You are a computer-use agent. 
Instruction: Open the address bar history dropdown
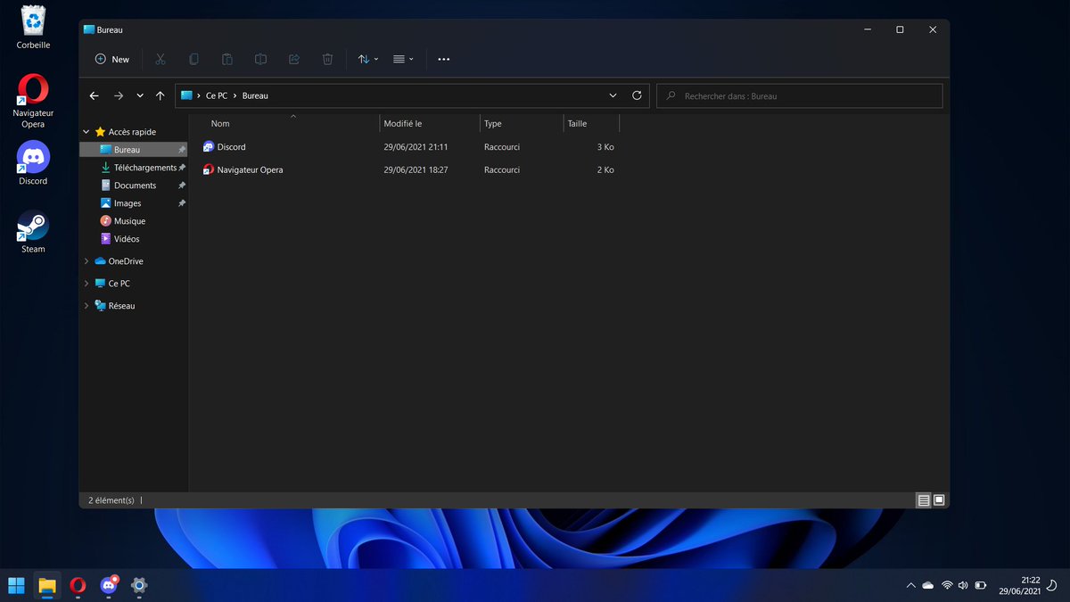click(x=613, y=95)
